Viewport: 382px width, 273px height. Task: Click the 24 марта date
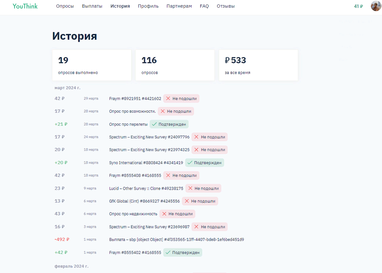click(91, 137)
